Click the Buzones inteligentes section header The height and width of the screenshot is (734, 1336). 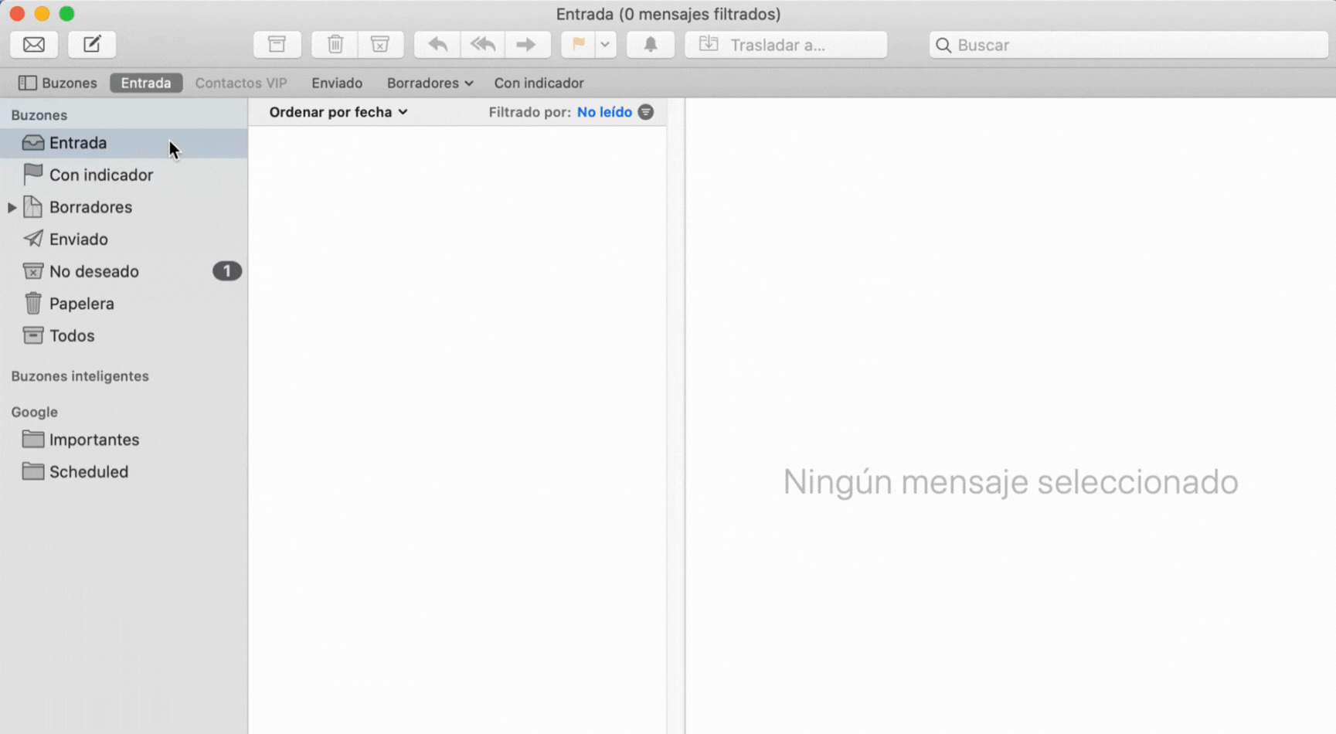coord(80,376)
